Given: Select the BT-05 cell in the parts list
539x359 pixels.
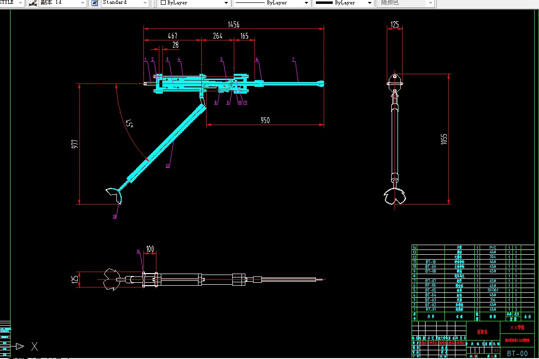Looking at the screenshot, I should pyautogui.click(x=431, y=290).
